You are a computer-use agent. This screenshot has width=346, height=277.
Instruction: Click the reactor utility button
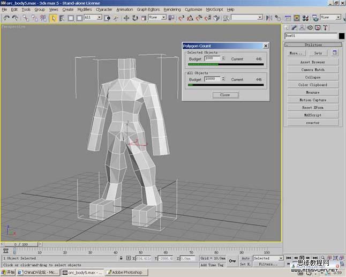tap(313, 123)
